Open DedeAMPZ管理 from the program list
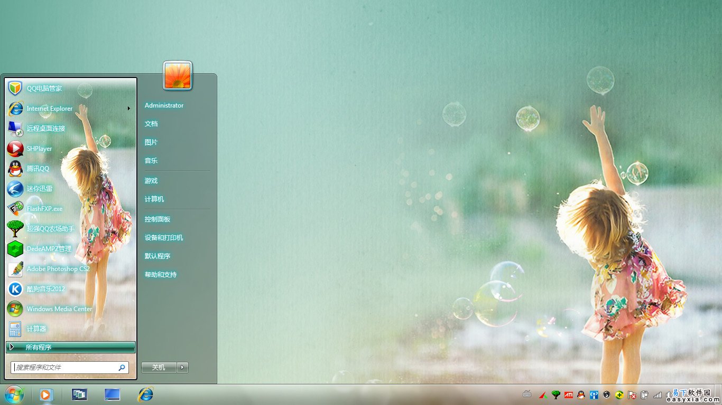The width and height of the screenshot is (722, 405). point(49,249)
